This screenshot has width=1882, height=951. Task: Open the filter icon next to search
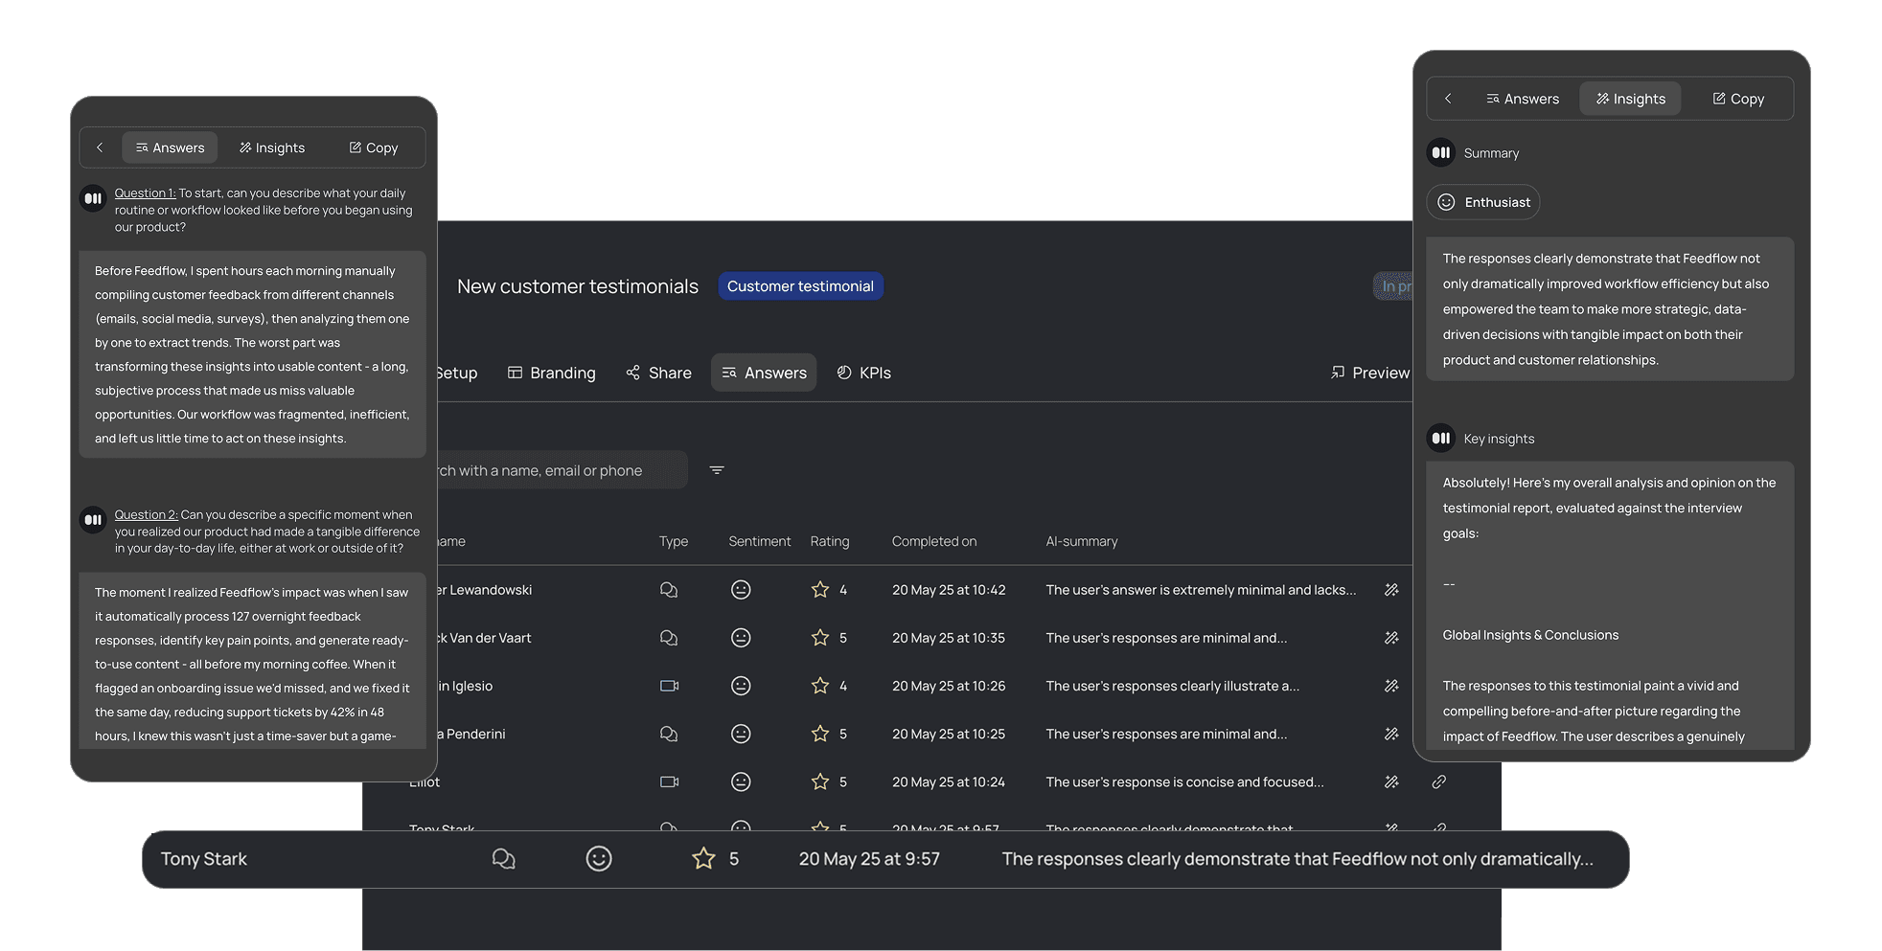[x=717, y=470]
